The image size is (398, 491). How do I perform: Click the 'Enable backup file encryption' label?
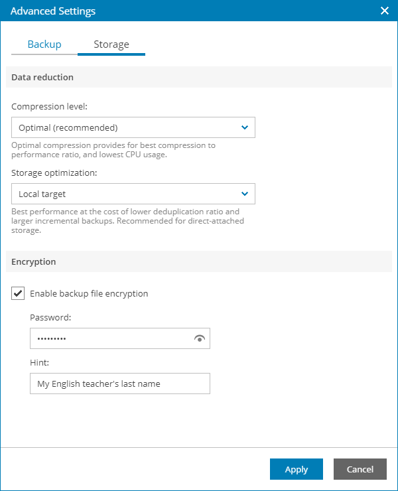(x=89, y=293)
